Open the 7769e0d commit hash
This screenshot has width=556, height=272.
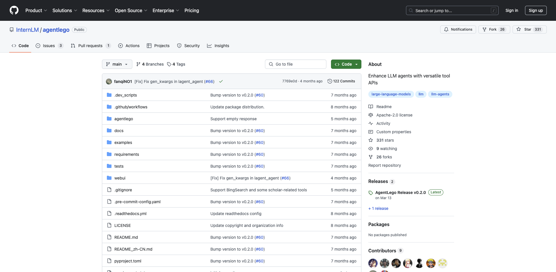[x=290, y=81]
